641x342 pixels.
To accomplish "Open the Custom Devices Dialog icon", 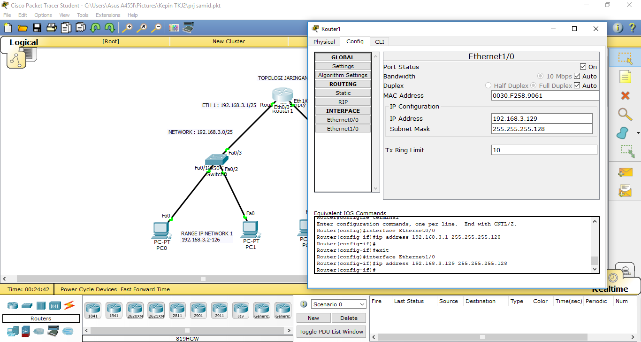I will tap(189, 28).
